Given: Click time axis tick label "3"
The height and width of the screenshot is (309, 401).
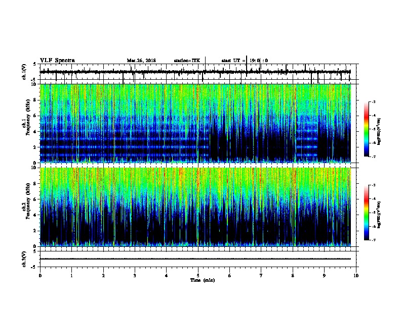Looking at the screenshot, I should click(x=135, y=276).
